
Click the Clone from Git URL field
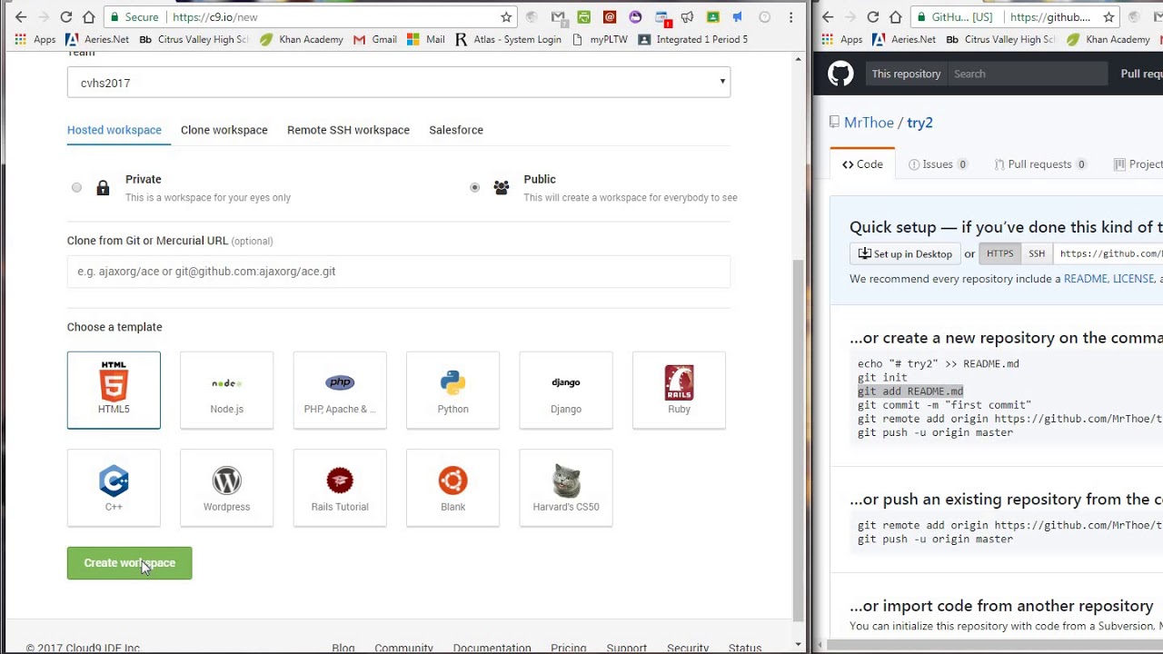point(398,272)
